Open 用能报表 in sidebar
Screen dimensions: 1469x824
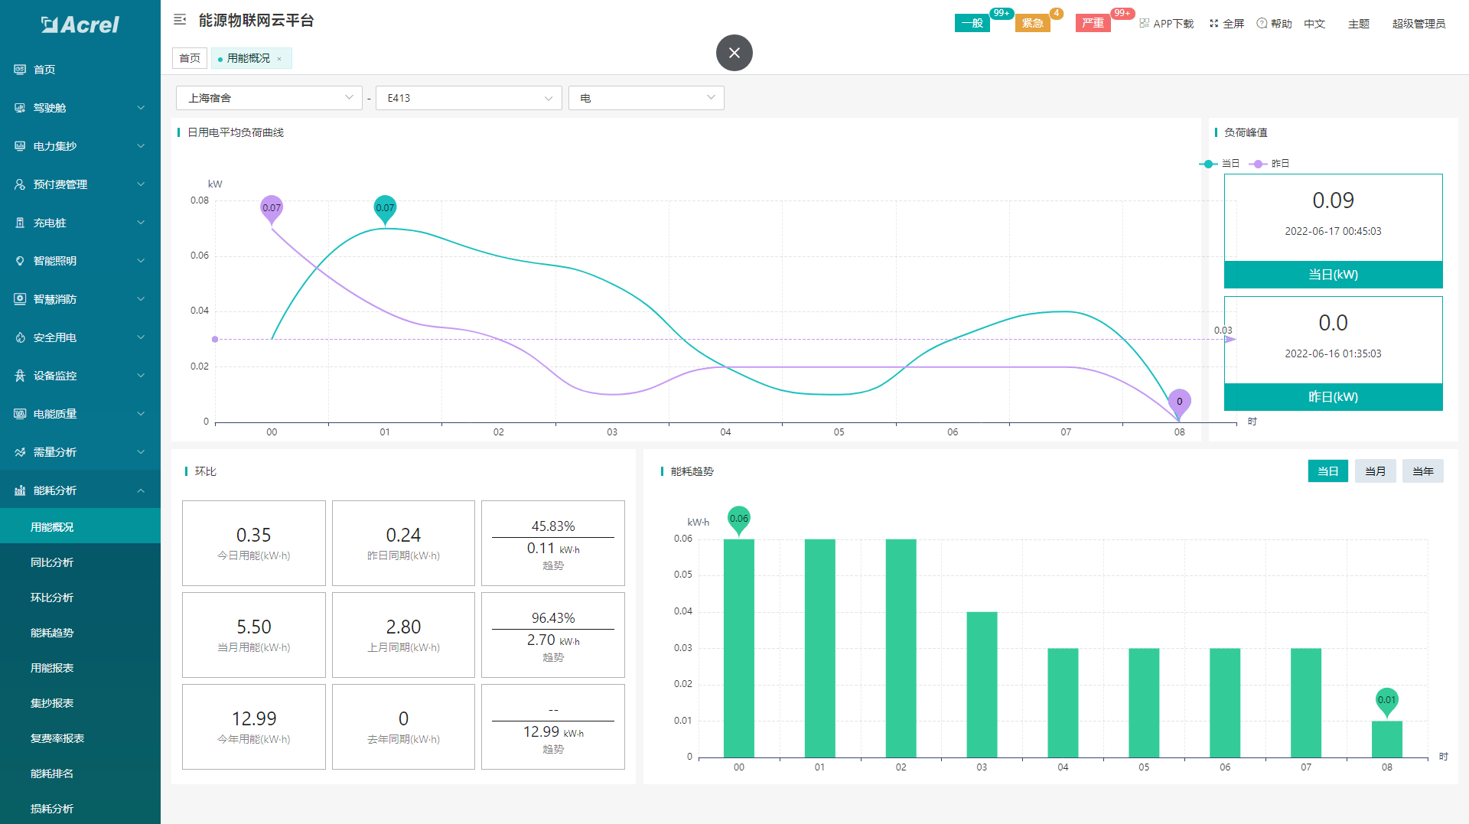pyautogui.click(x=80, y=668)
